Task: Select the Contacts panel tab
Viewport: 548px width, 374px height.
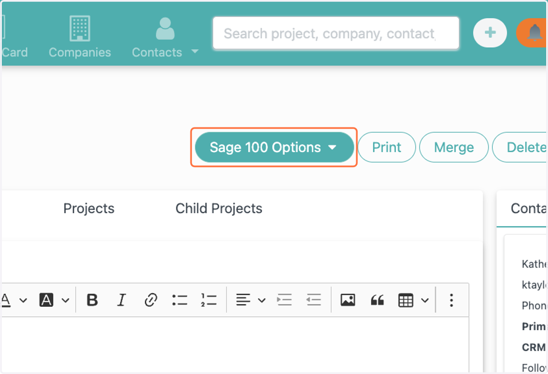Action: [x=529, y=208]
